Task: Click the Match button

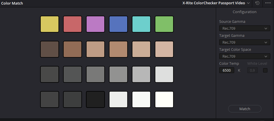Action: pos(245,109)
